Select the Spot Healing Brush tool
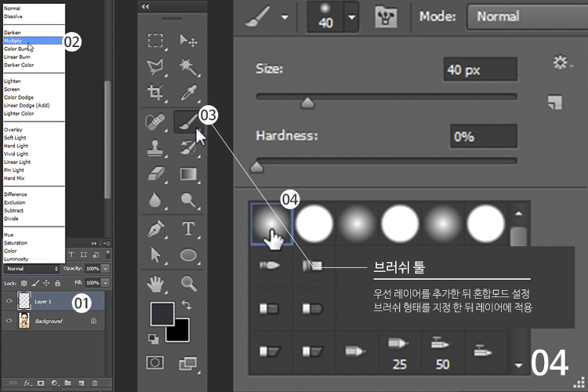This screenshot has width=588, height=392. 155,122
